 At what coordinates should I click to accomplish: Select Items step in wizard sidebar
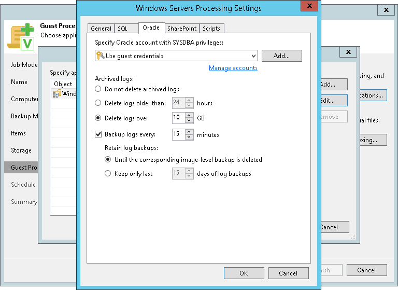18,133
